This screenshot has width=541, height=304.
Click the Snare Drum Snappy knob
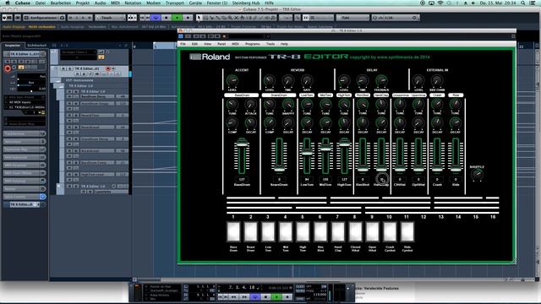(x=287, y=104)
